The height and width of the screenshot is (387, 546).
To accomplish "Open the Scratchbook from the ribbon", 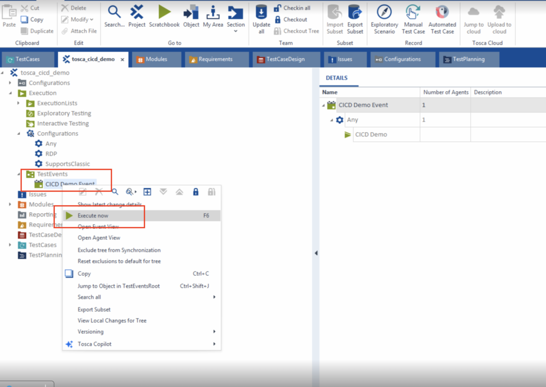I will [164, 12].
